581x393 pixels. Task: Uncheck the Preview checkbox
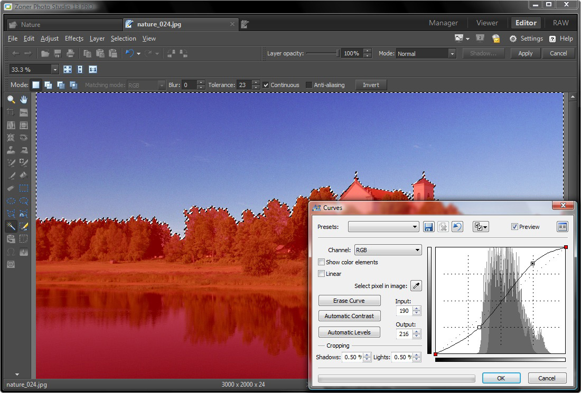coord(514,227)
